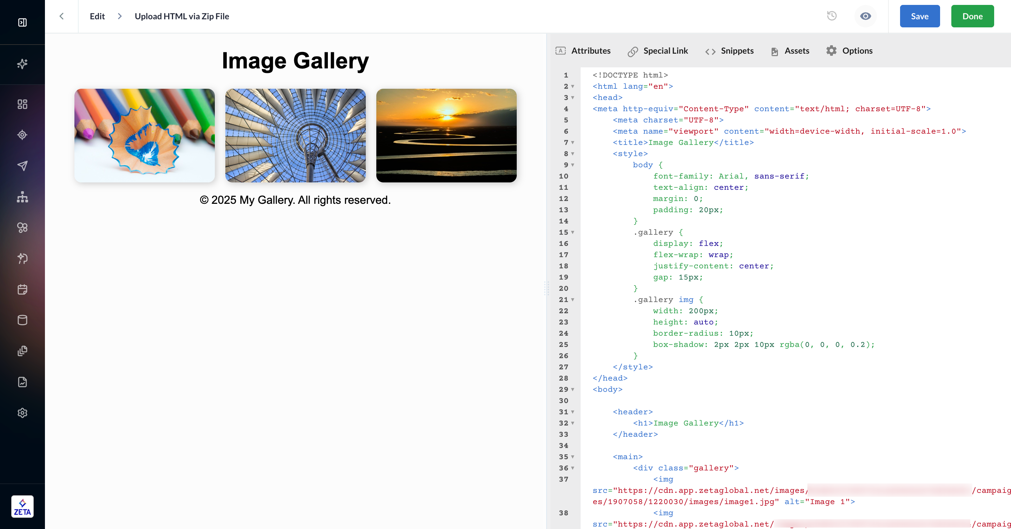
Task: Collapse the style block fold arrow
Action: [x=573, y=154]
